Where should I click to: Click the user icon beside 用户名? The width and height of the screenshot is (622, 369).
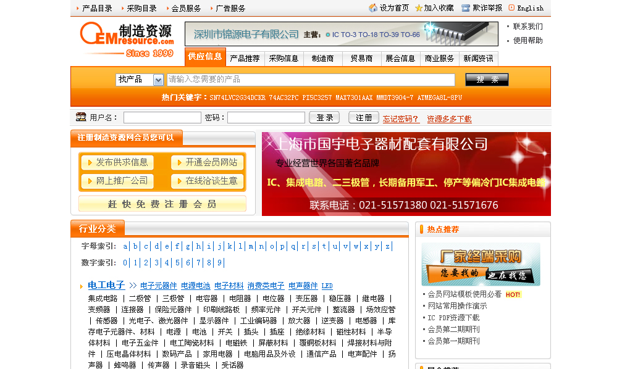(81, 117)
